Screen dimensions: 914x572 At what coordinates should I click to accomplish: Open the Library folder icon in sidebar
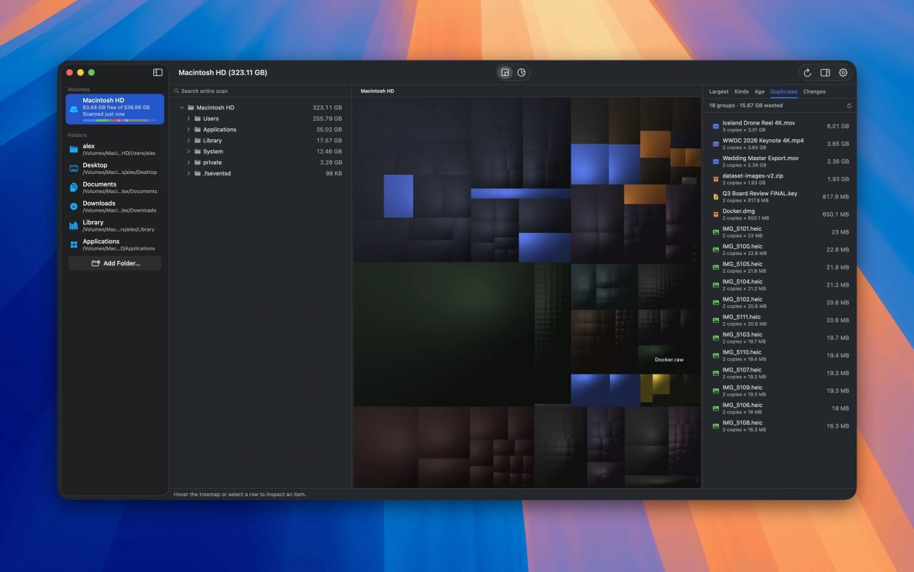coord(74,226)
